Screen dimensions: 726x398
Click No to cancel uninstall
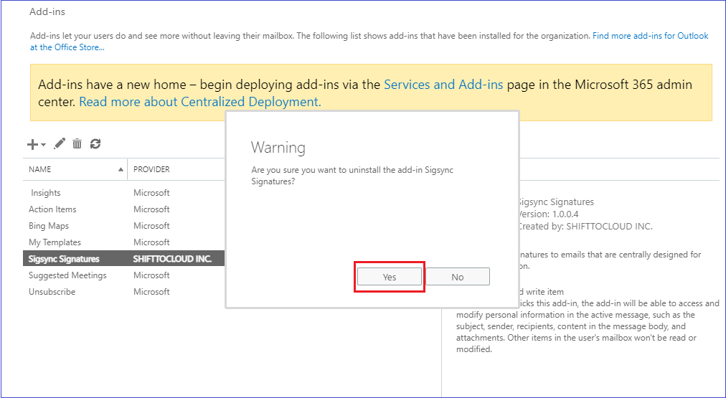tap(458, 277)
